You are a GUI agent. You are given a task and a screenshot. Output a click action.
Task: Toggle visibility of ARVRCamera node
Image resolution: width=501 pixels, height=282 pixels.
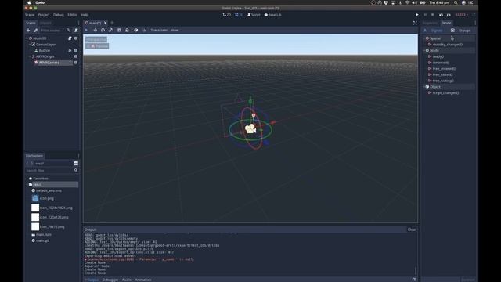click(76, 63)
